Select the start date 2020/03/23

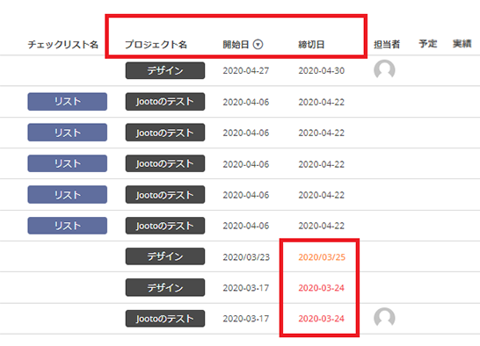[246, 257]
